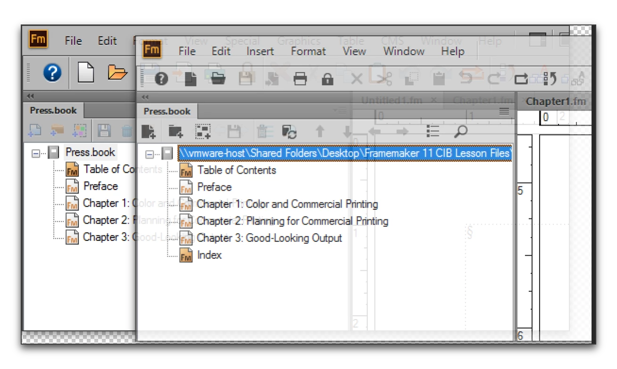Click blue Help icon in back window toolbar

click(52, 73)
